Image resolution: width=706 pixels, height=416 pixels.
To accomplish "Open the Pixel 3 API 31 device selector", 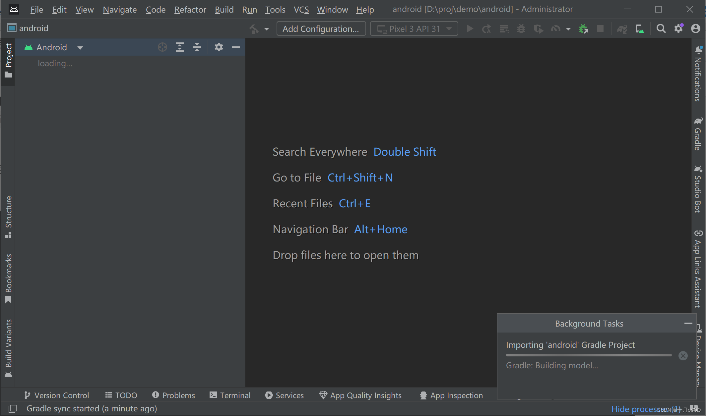I will point(415,29).
